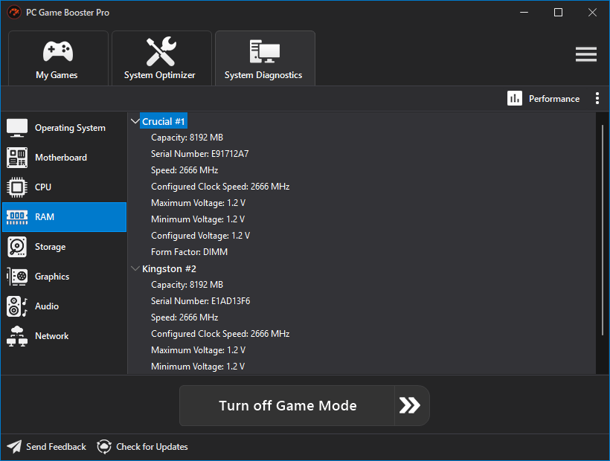The height and width of the screenshot is (461, 610).
Task: Click Send Feedback link
Action: click(x=47, y=447)
